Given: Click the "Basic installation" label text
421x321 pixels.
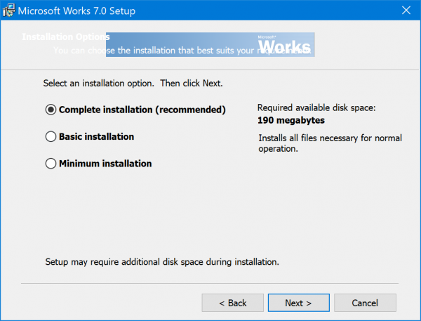Looking at the screenshot, I should [96, 137].
